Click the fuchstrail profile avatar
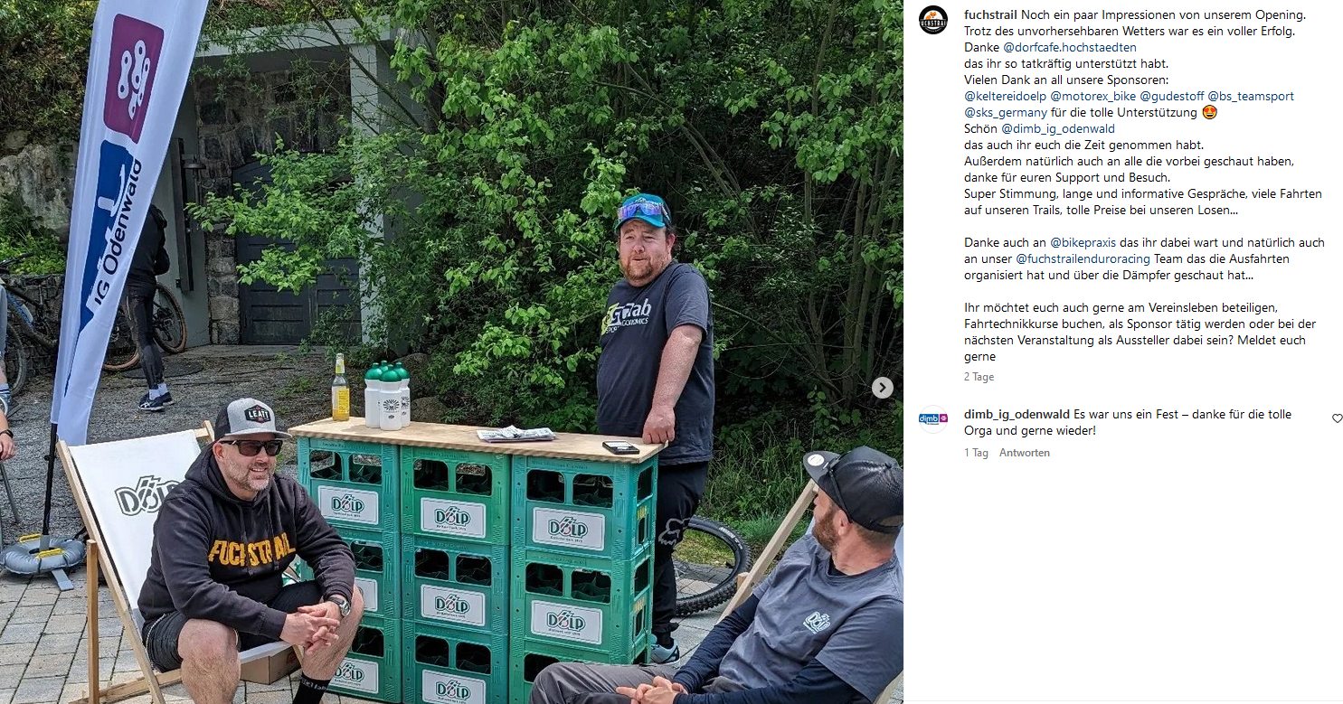1343x704 pixels. tap(932, 20)
